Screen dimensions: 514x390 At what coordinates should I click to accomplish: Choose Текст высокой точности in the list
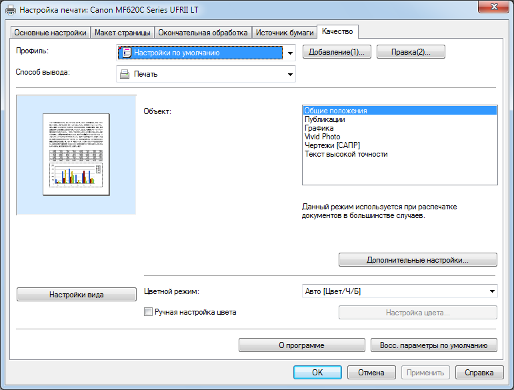399,154
